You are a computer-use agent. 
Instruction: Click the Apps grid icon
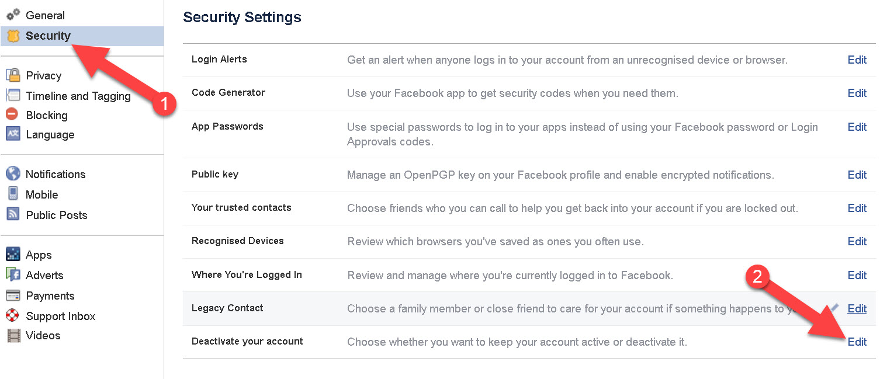(x=15, y=254)
